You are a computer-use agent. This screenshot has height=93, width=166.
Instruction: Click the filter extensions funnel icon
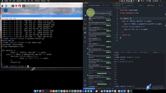pos(103,5)
